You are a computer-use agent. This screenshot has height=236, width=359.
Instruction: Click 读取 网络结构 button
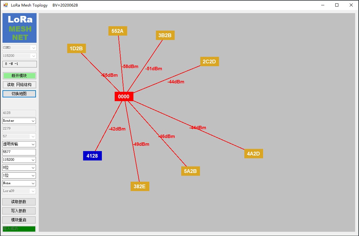point(19,85)
